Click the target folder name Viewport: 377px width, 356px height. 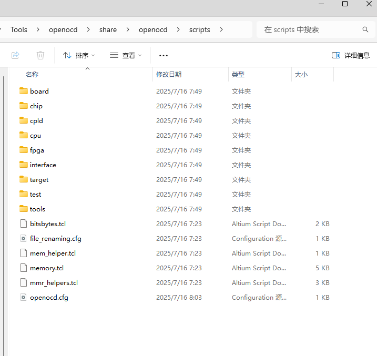click(39, 180)
